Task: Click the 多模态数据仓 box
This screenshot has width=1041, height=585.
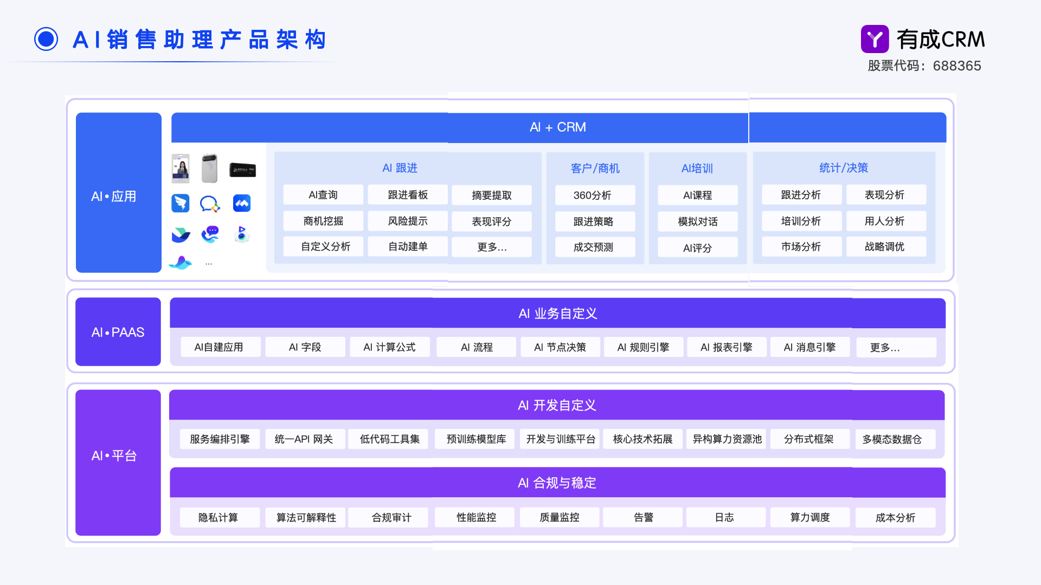Action: (x=896, y=439)
